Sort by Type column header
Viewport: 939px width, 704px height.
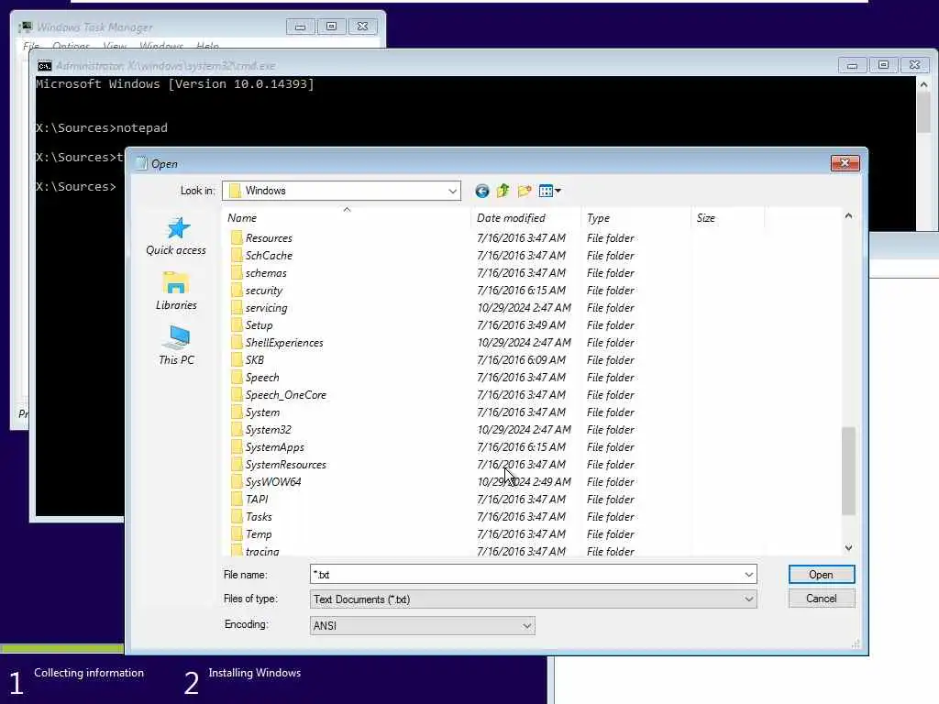635,218
